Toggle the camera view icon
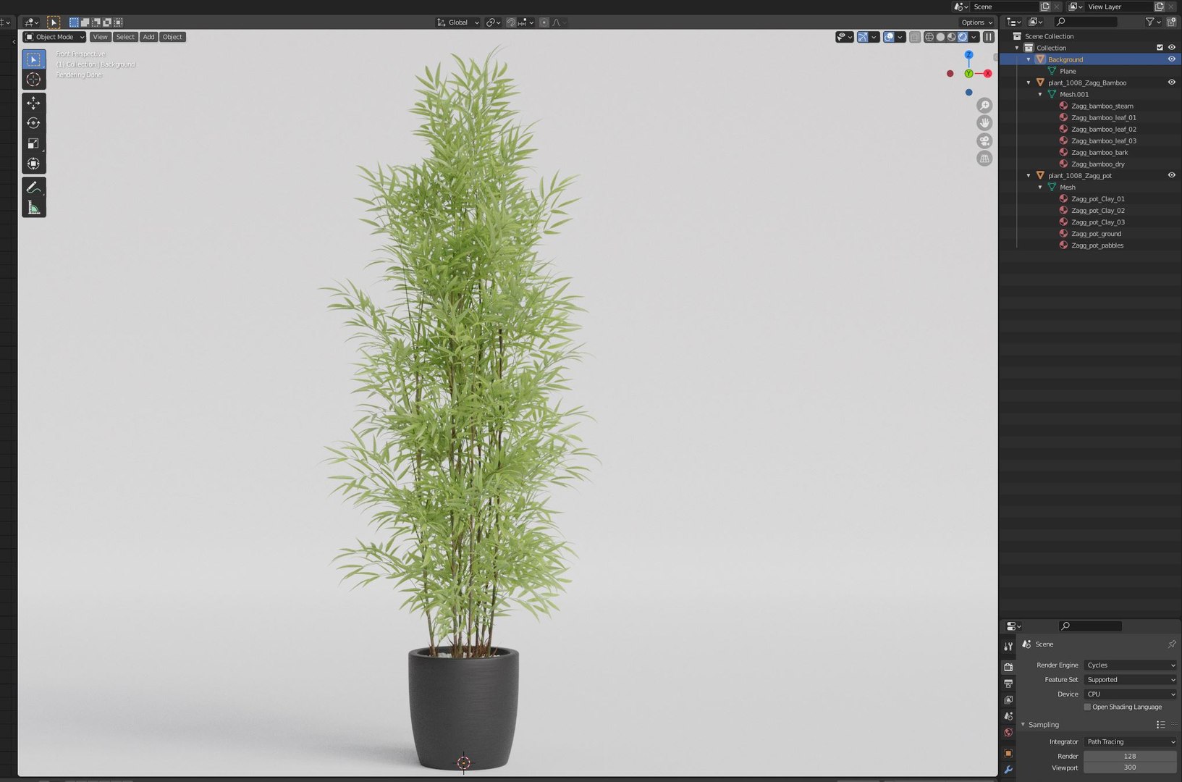 (x=984, y=140)
